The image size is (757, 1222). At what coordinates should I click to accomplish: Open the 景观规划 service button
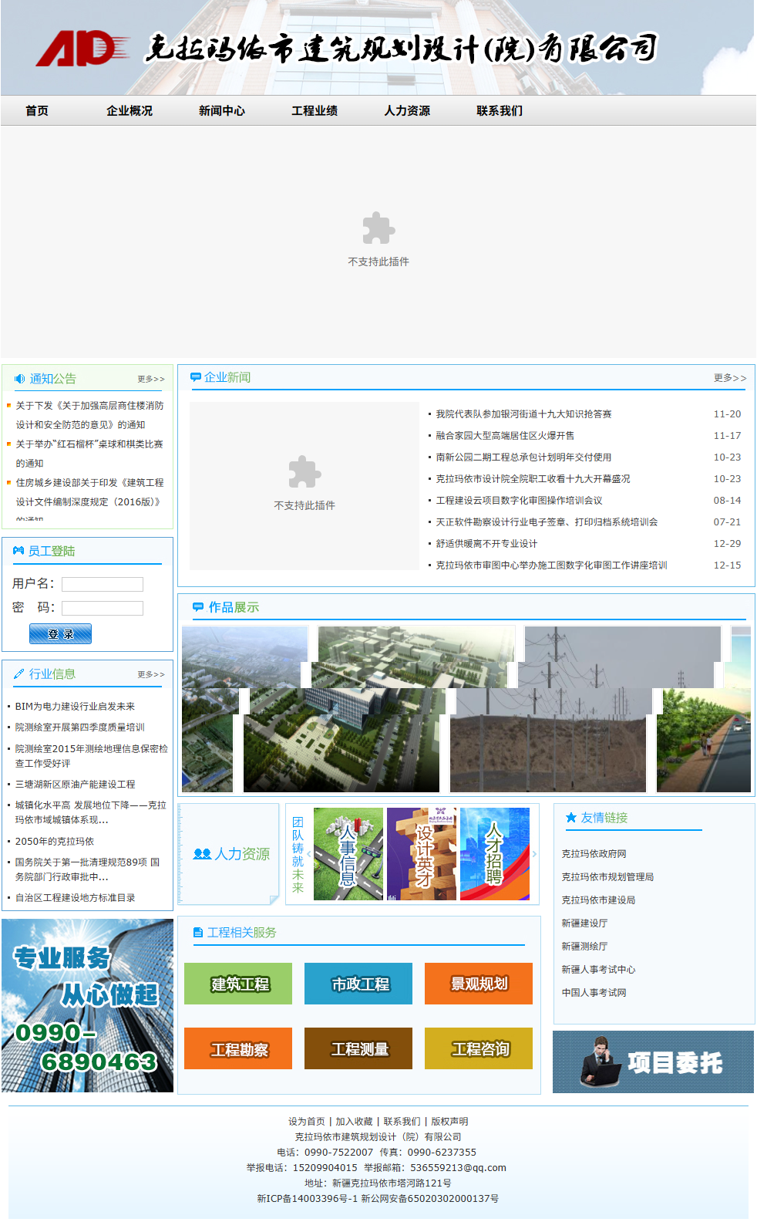tap(479, 984)
